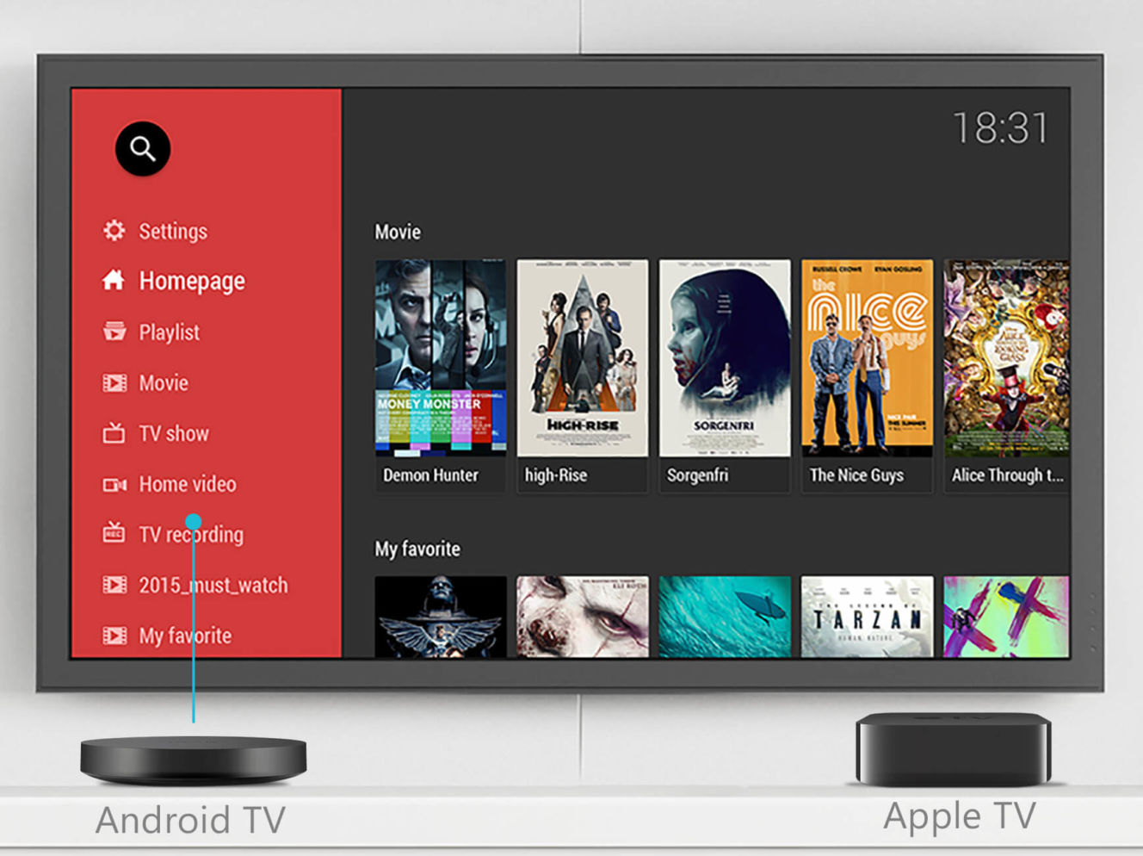Click the camcorder icon beside Home video
This screenshot has height=856, width=1143.
[114, 484]
